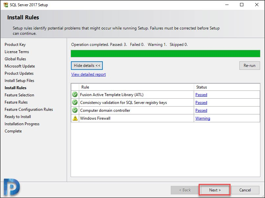Maximize the SQL Server 2017 Setup window
Image resolution: width=265 pixels, height=198 pixels.
coord(242,5)
